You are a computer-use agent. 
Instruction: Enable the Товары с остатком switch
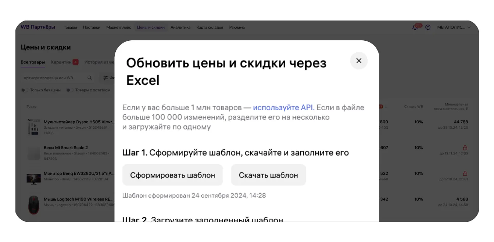pos(70,90)
